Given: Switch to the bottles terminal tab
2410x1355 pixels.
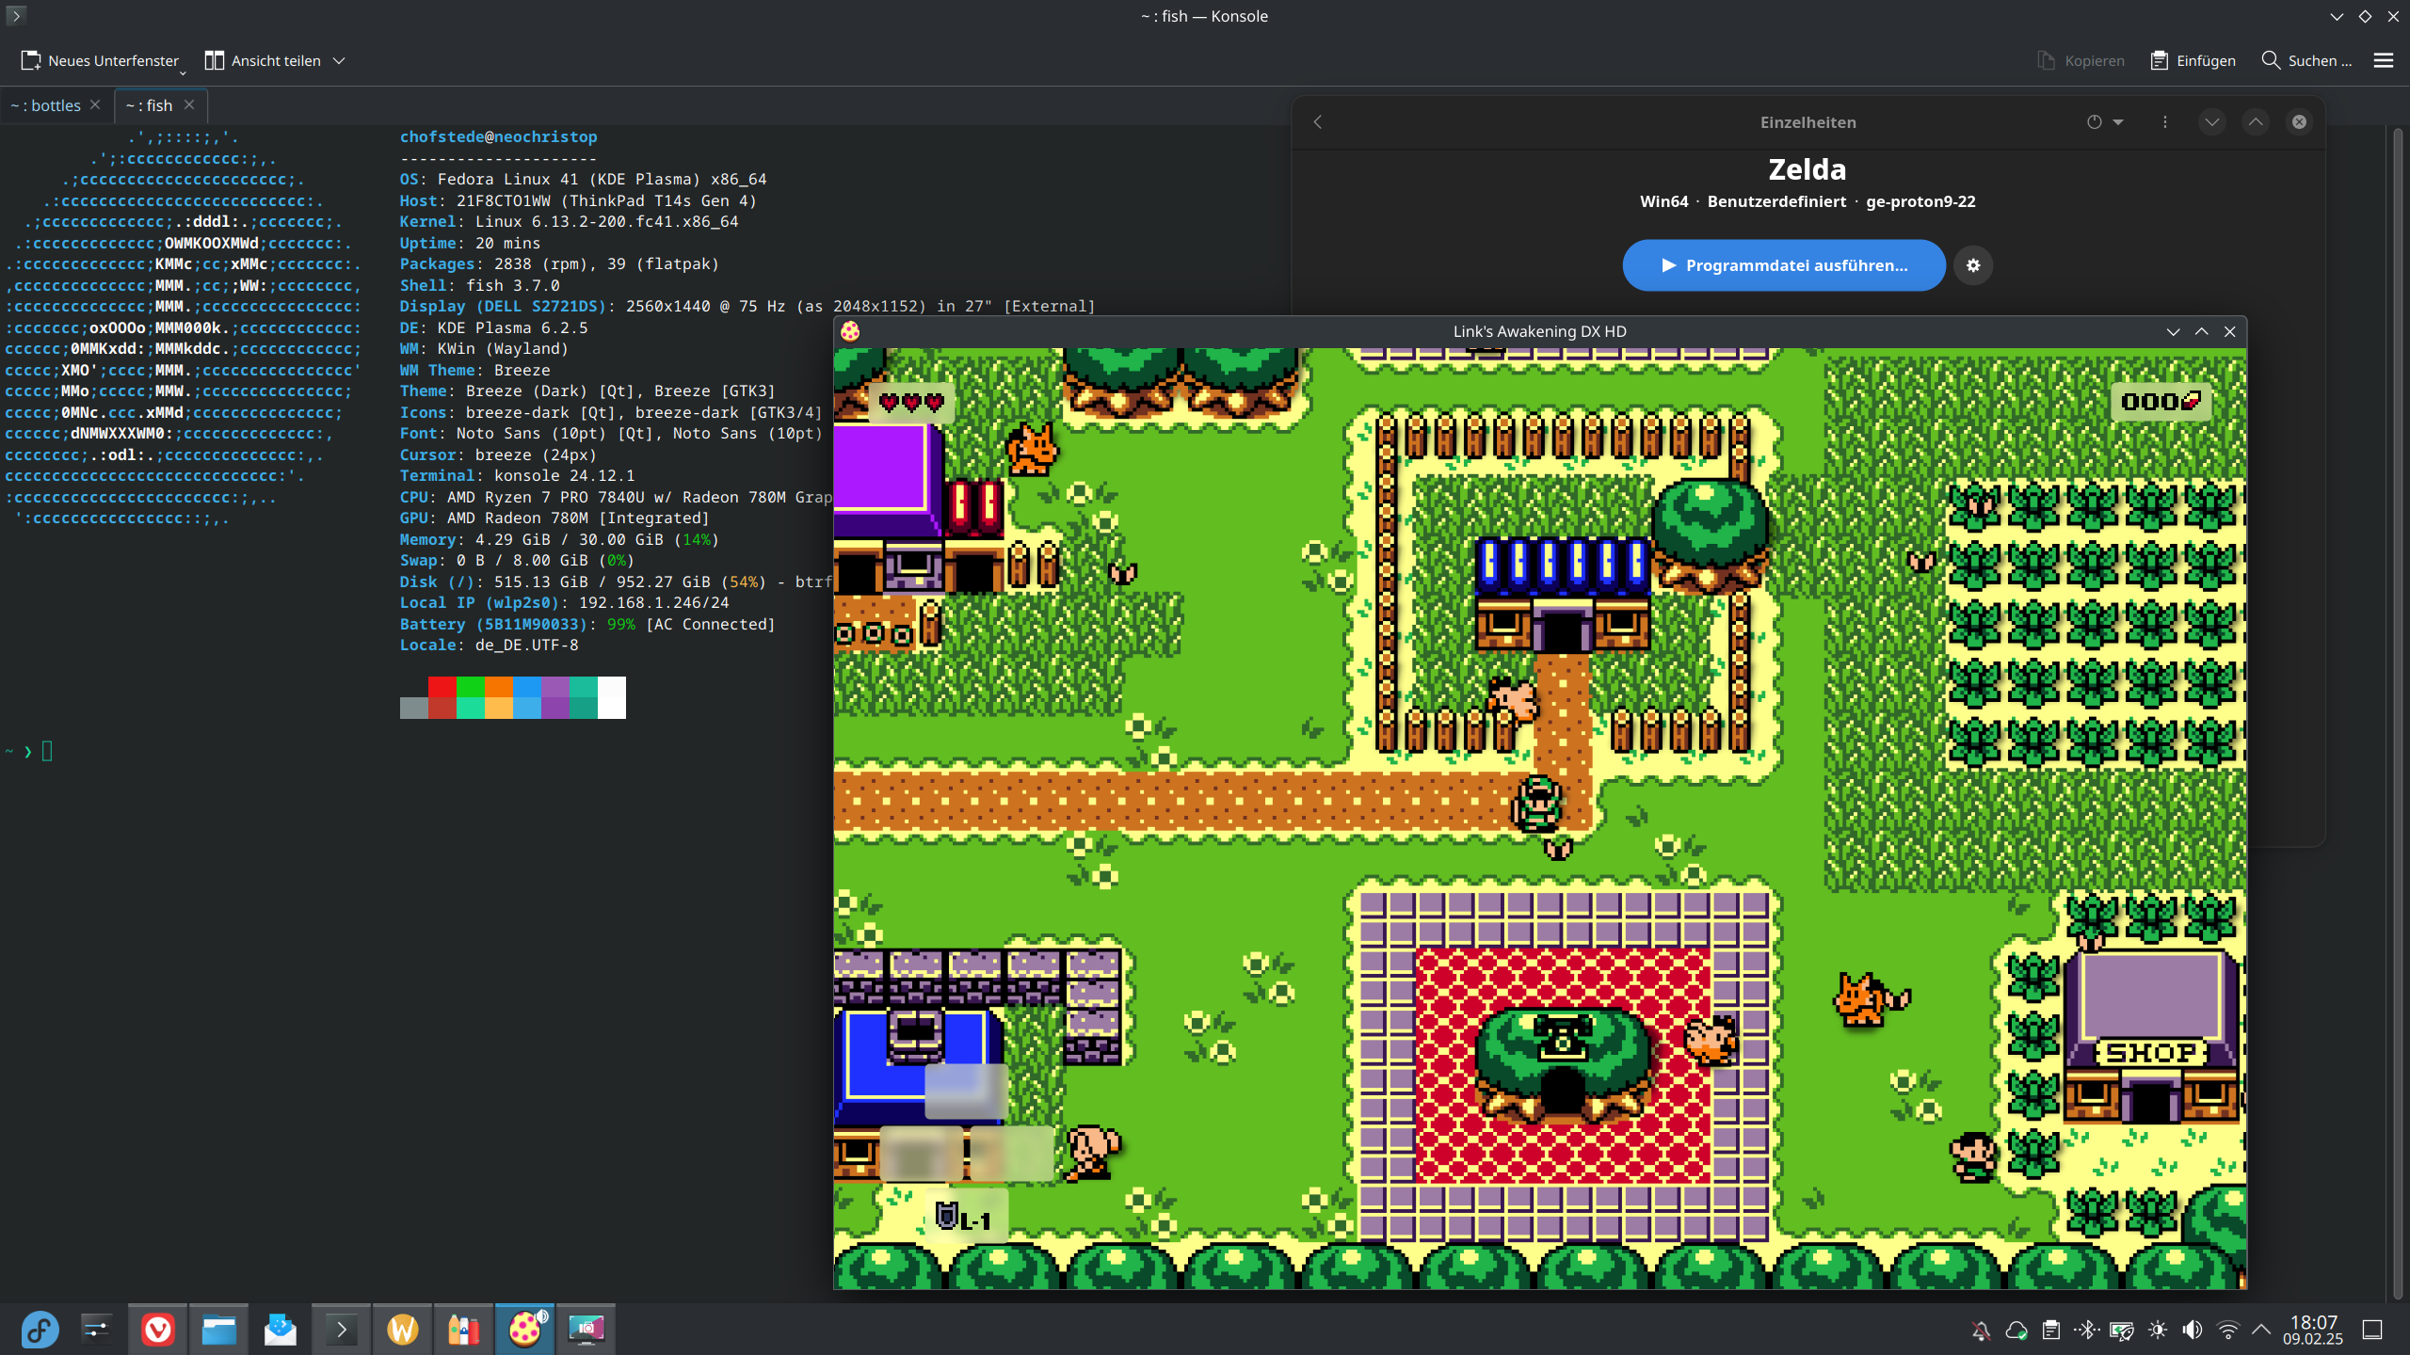Looking at the screenshot, I should click(47, 105).
